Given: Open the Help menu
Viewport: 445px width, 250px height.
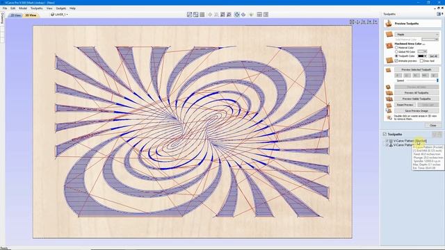Looking at the screenshot, I should click(x=72, y=8).
